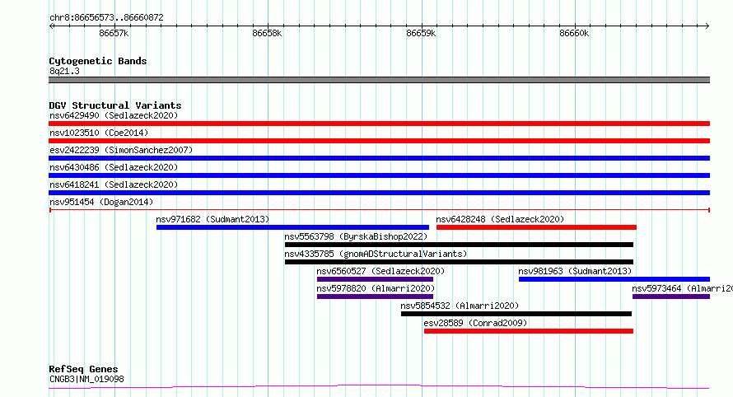Select the red bar below esv28589
733x397 pixels.
(529, 331)
